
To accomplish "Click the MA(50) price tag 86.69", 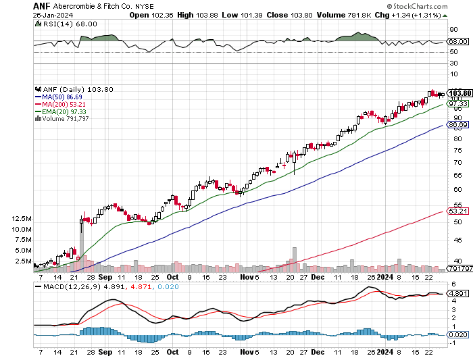I will [458, 124].
